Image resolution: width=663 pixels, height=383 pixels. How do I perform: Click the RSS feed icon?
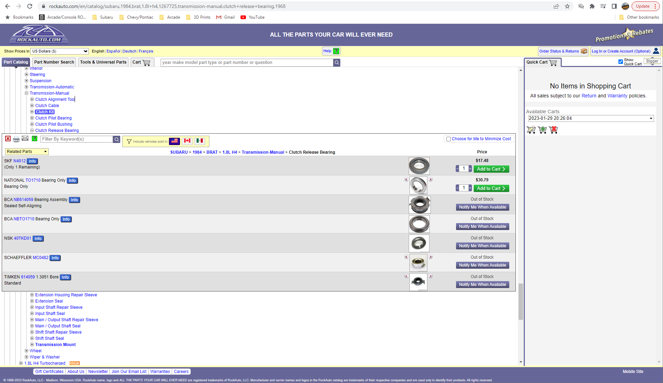pyautogui.click(x=74, y=363)
